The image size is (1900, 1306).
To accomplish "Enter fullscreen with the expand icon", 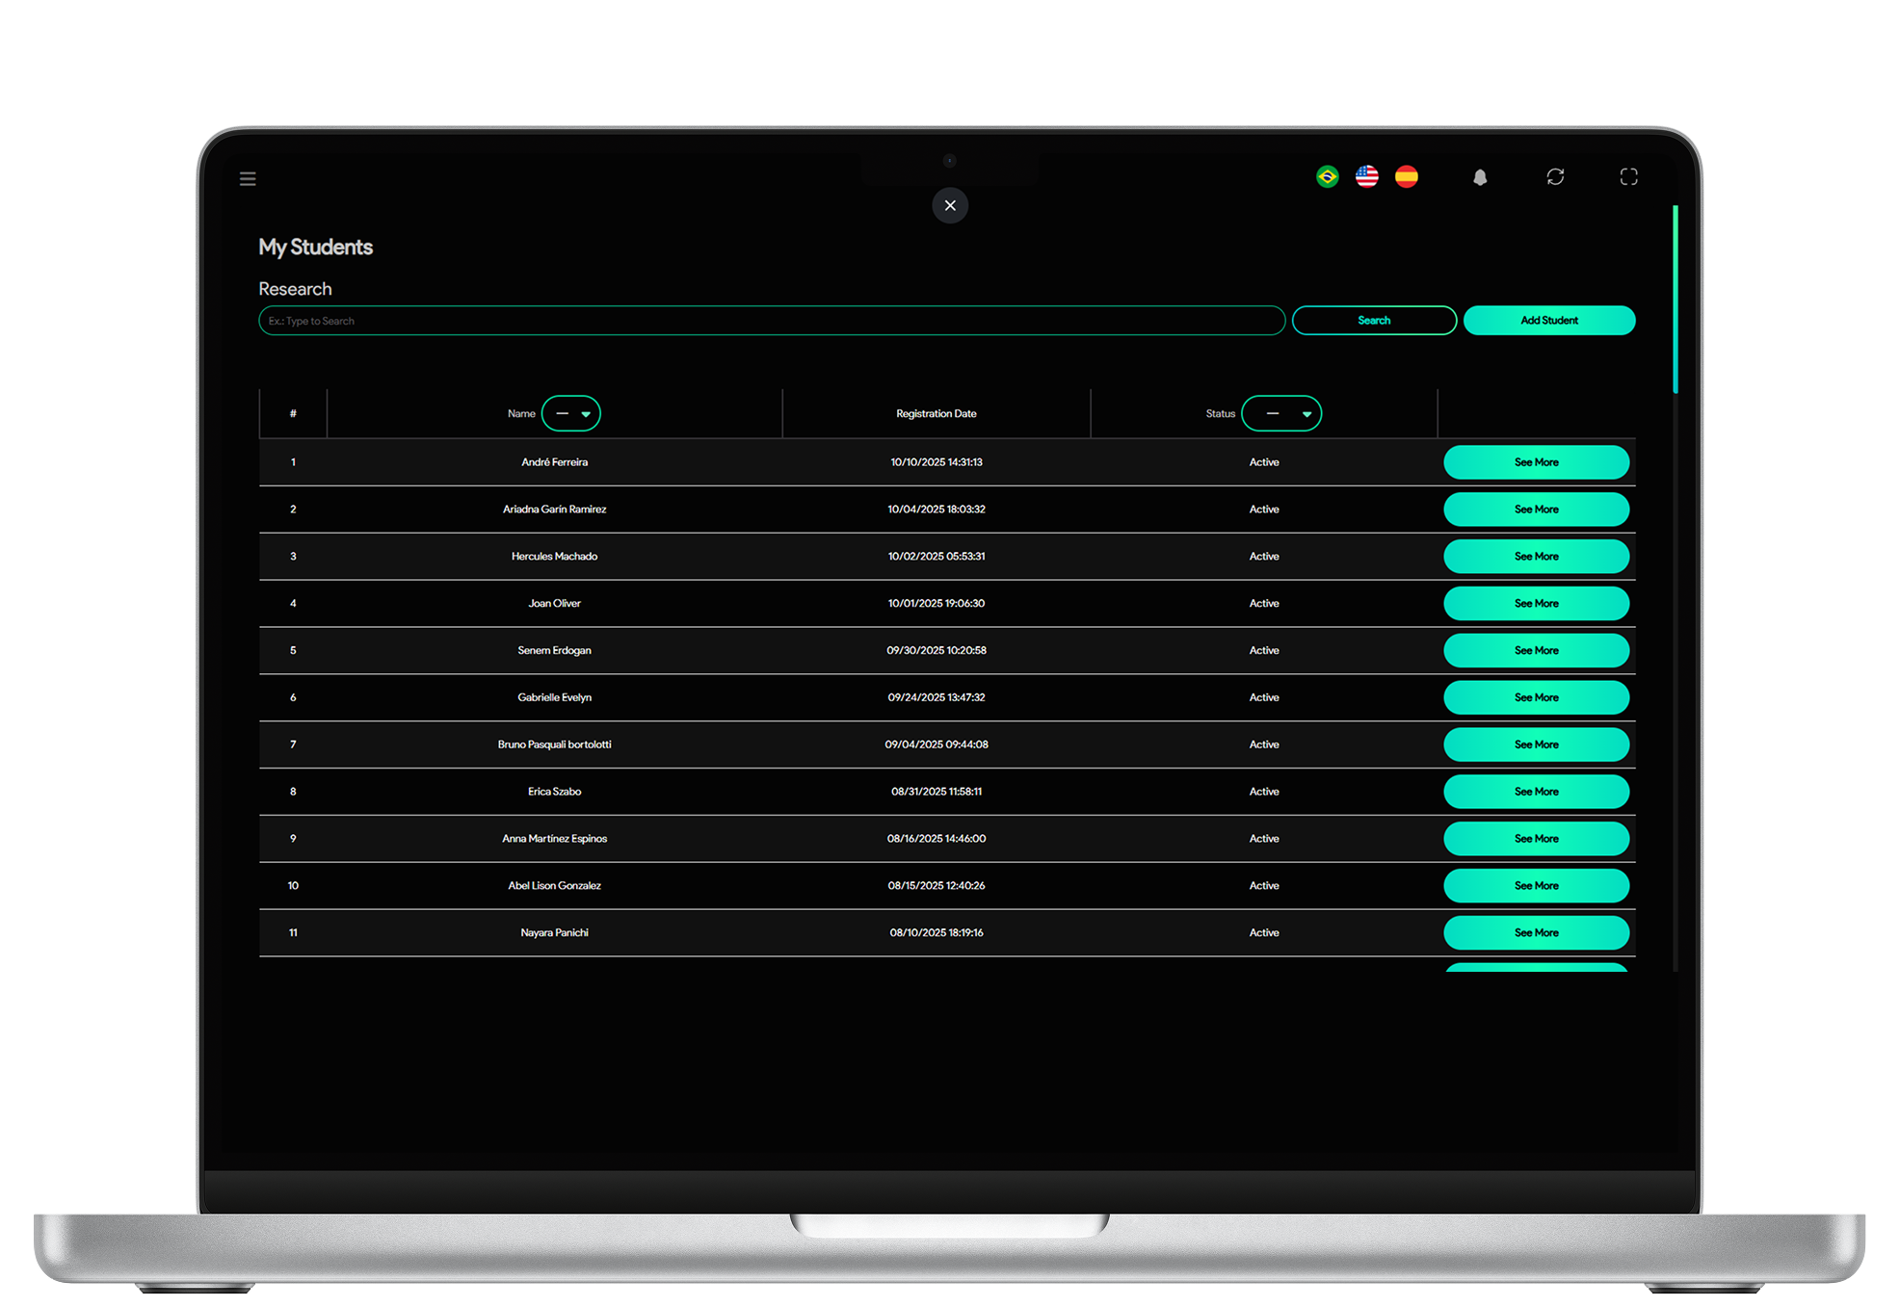I will tap(1628, 176).
